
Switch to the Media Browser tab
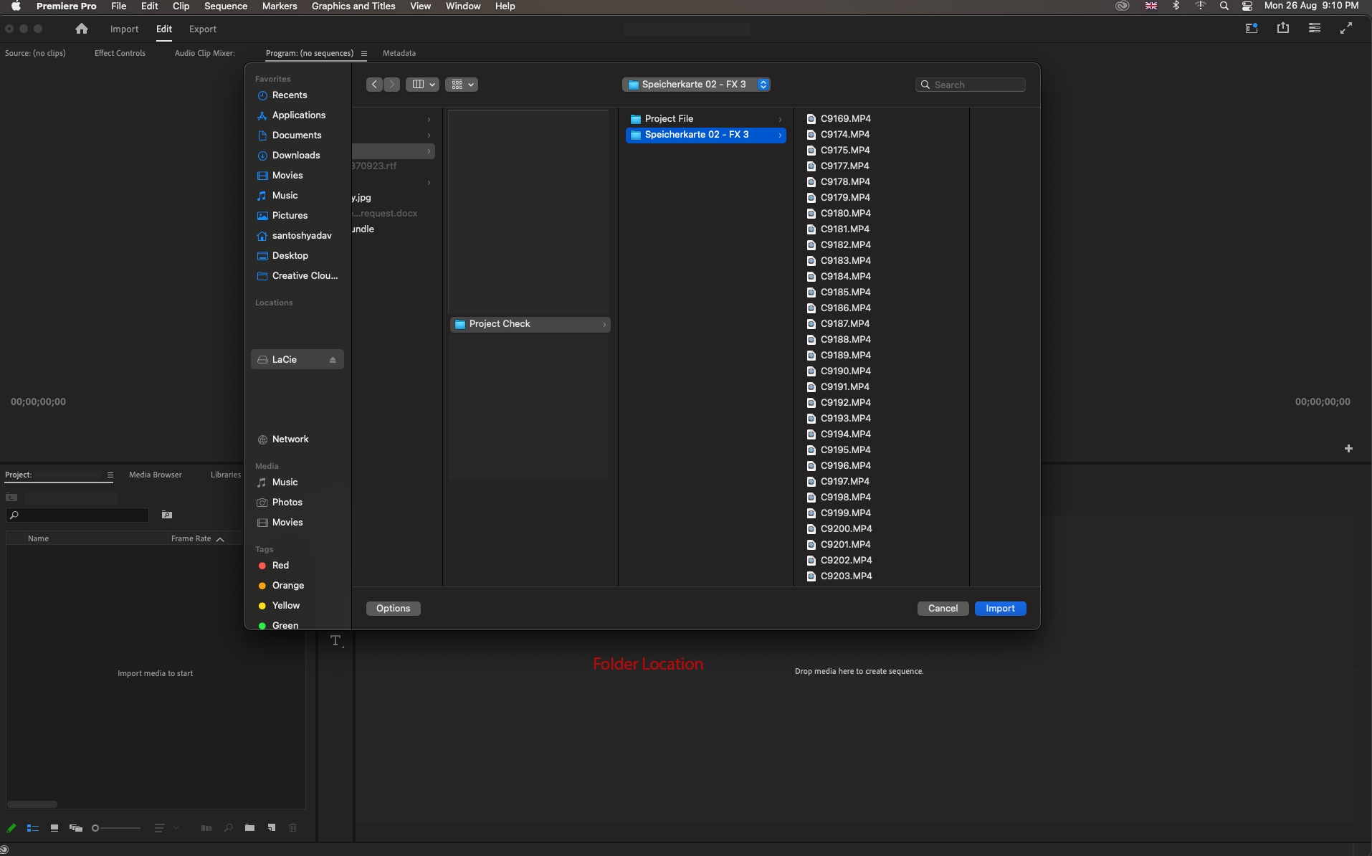tap(156, 475)
